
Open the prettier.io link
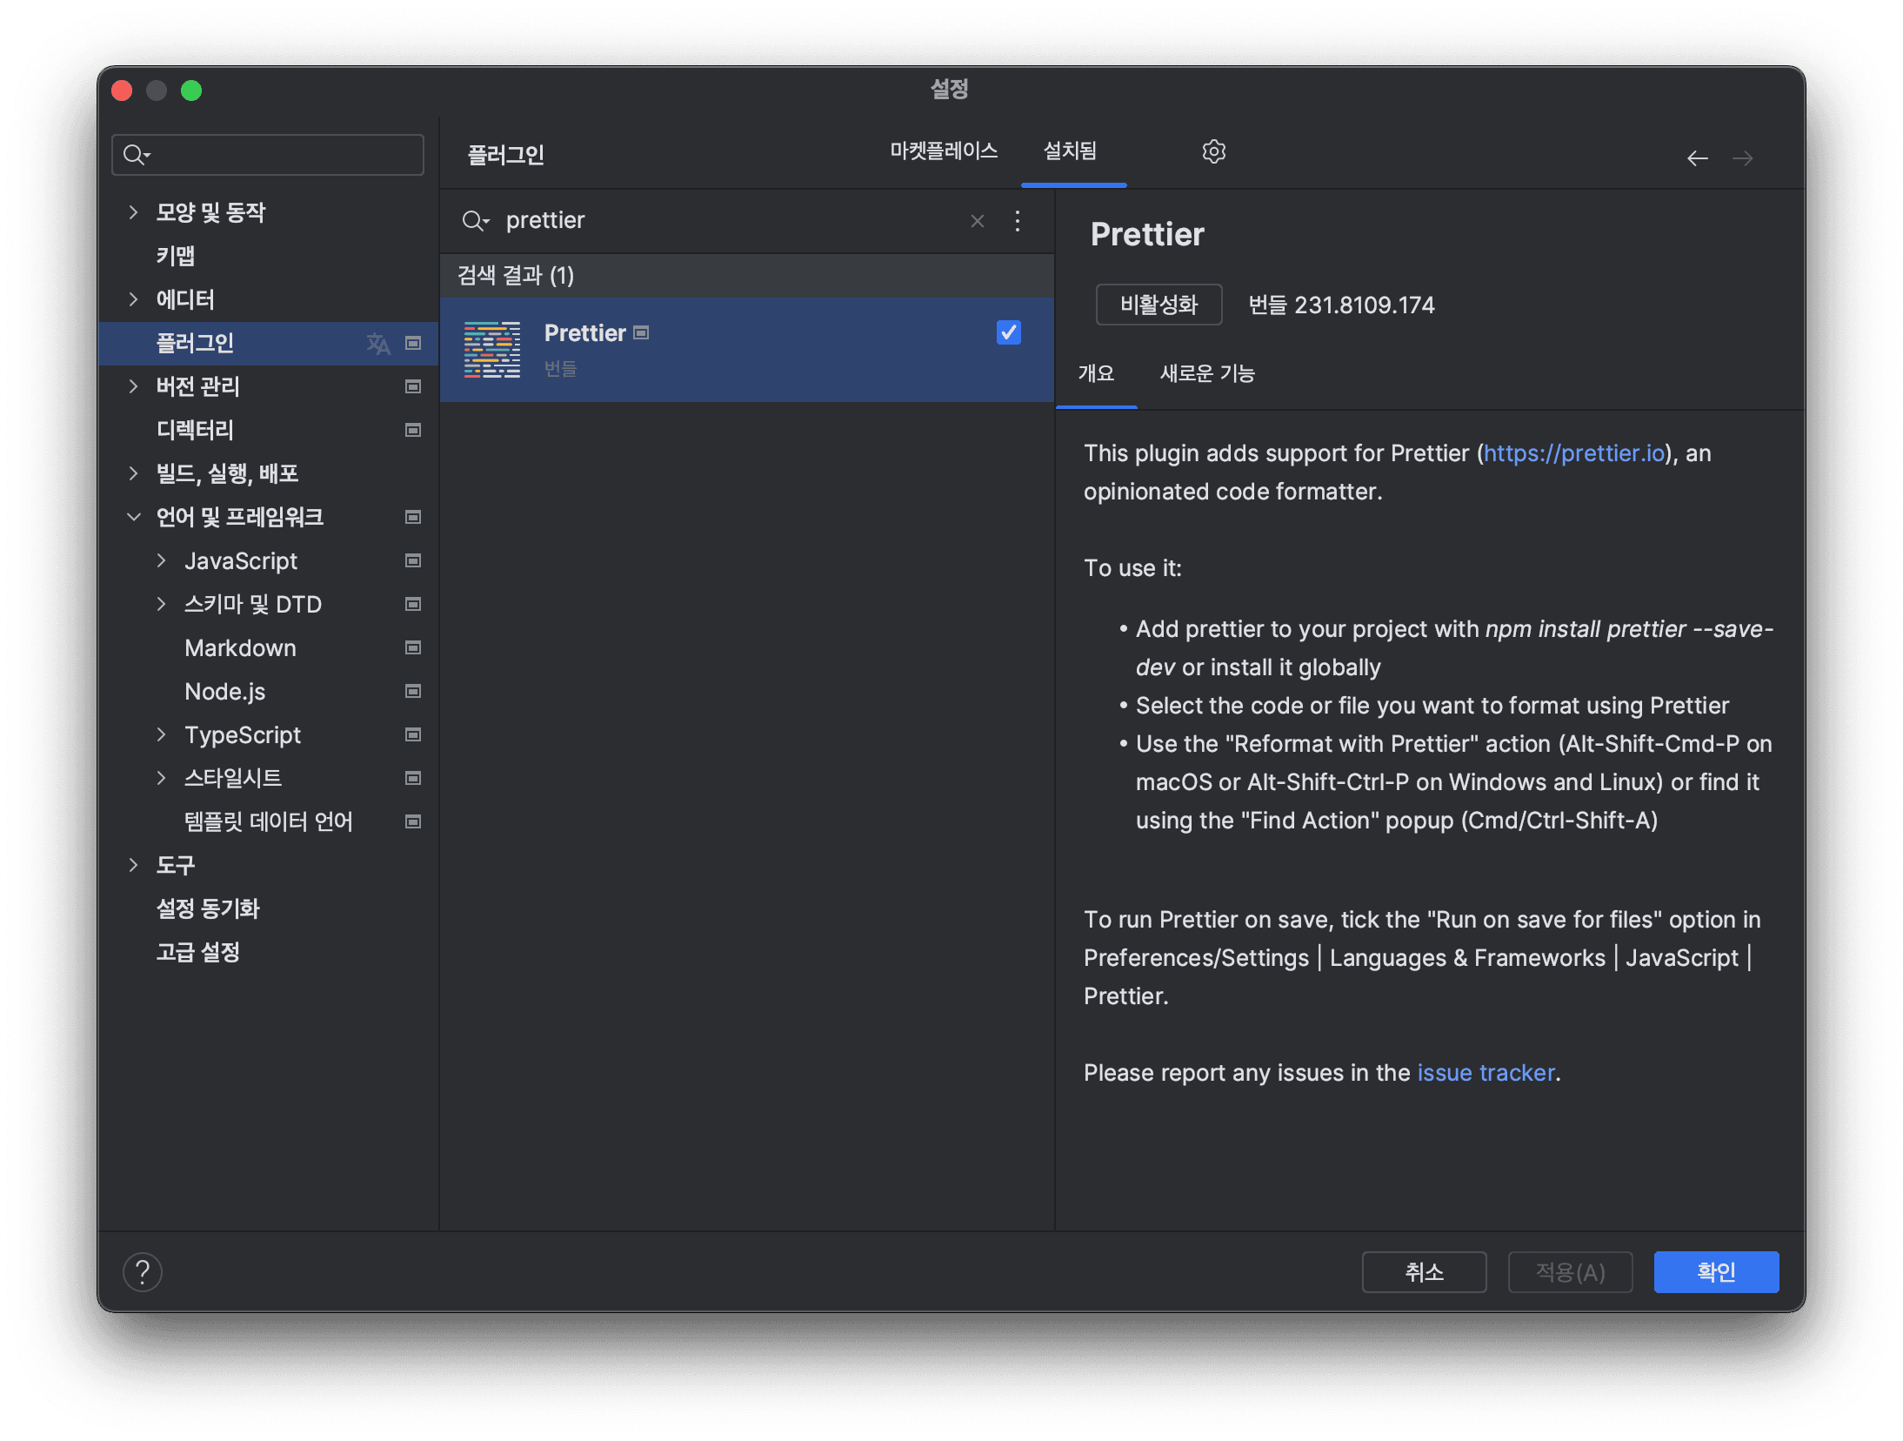(x=1575, y=452)
